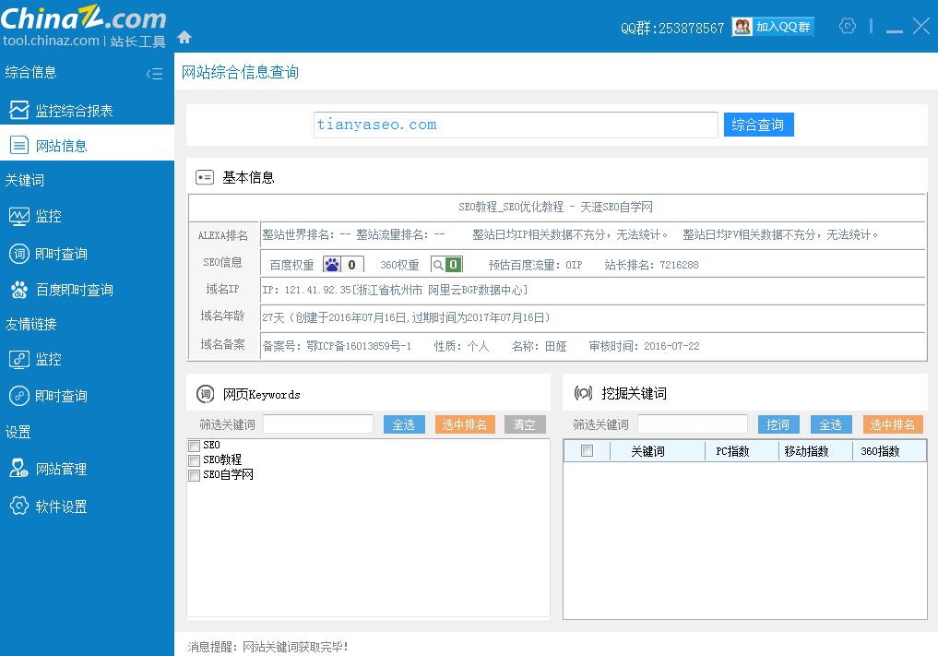Screen dimensions: 938x656
Task: Select the 百度即时查询 sidebar icon
Action: (20, 291)
